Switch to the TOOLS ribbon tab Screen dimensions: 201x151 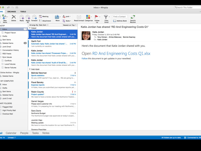23,11
